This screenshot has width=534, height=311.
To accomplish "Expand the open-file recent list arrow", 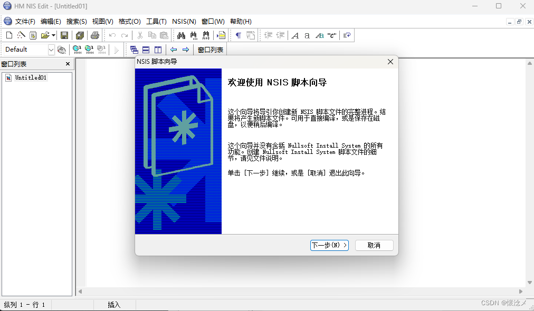I will 53,35.
